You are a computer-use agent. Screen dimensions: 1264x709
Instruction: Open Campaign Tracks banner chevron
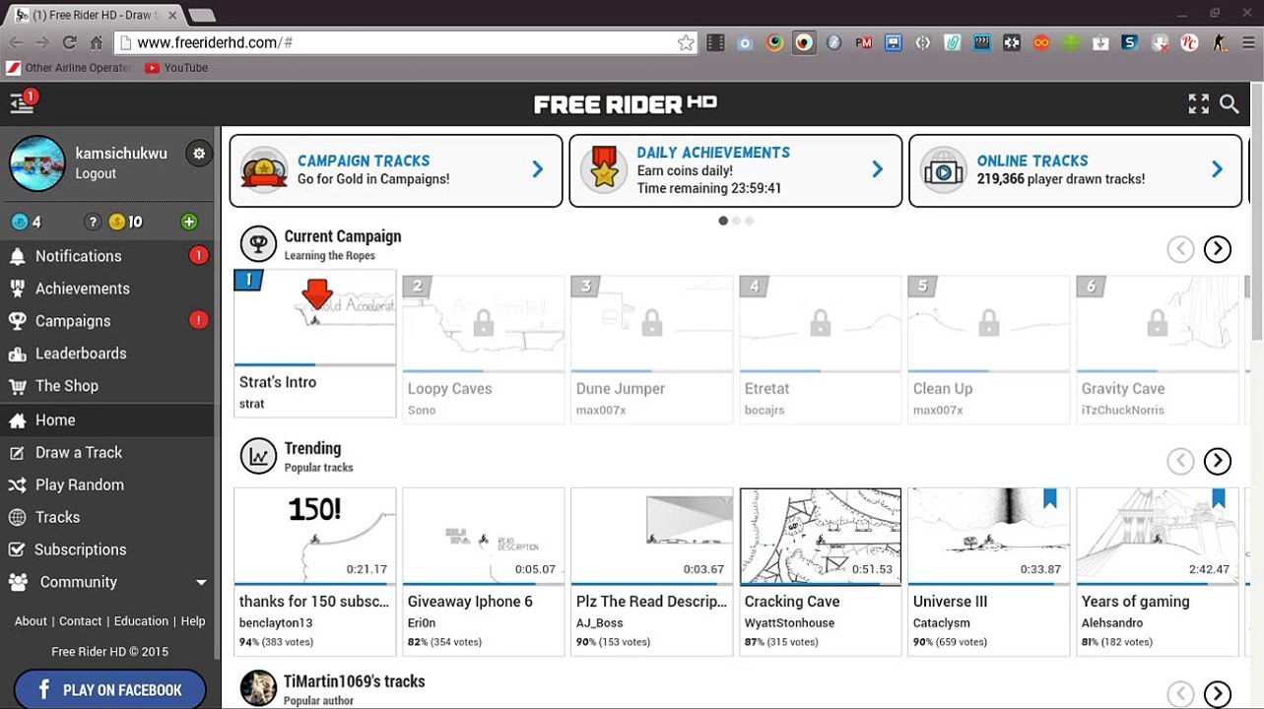538,169
